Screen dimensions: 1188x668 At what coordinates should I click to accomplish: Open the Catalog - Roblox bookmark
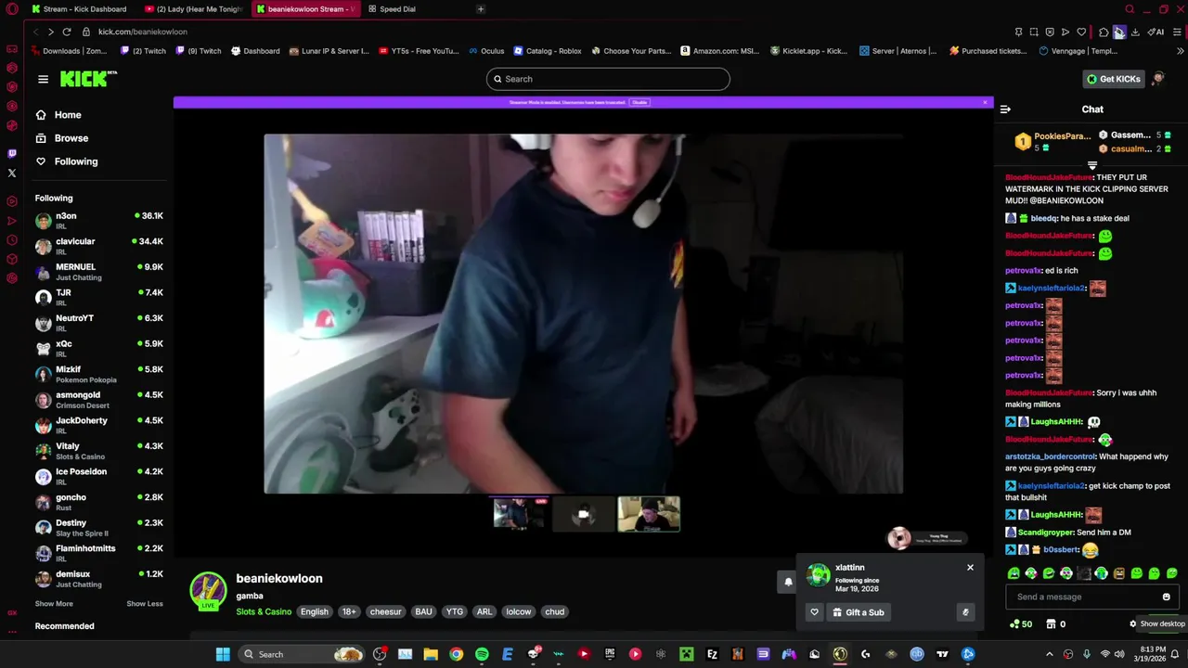[x=548, y=51]
